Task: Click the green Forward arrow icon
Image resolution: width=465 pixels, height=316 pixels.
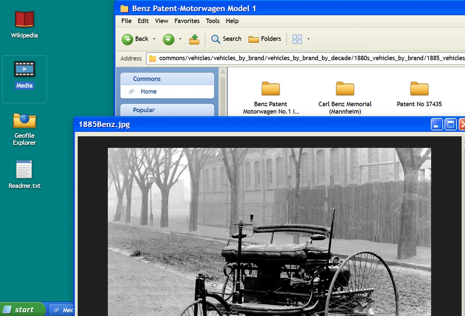Action: click(x=169, y=39)
